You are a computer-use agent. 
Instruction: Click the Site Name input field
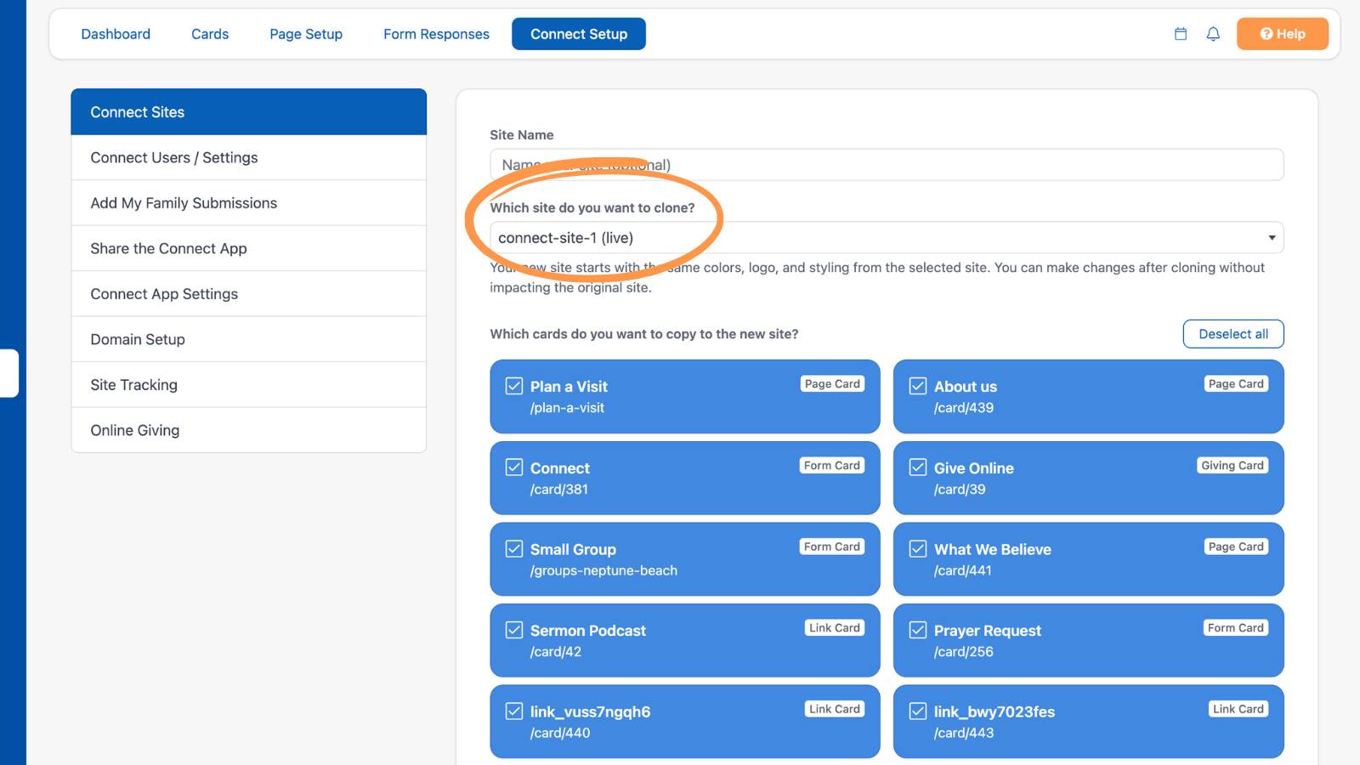pyautogui.click(x=887, y=165)
